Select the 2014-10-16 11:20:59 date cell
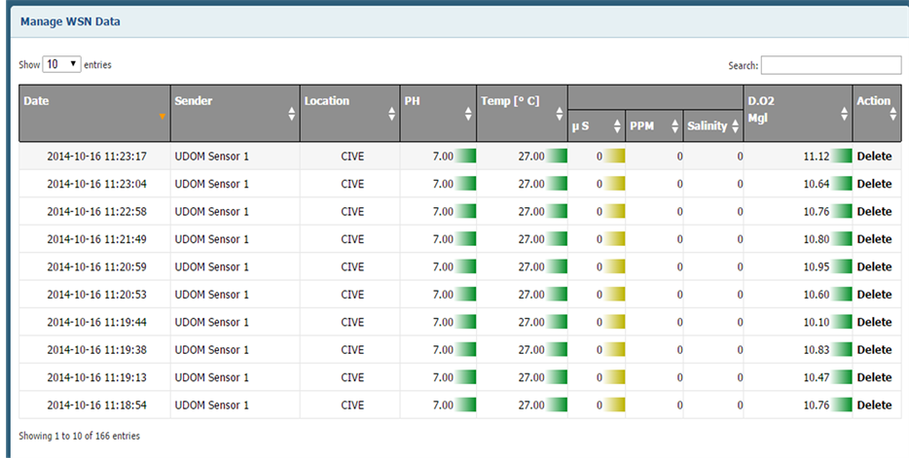 96,266
